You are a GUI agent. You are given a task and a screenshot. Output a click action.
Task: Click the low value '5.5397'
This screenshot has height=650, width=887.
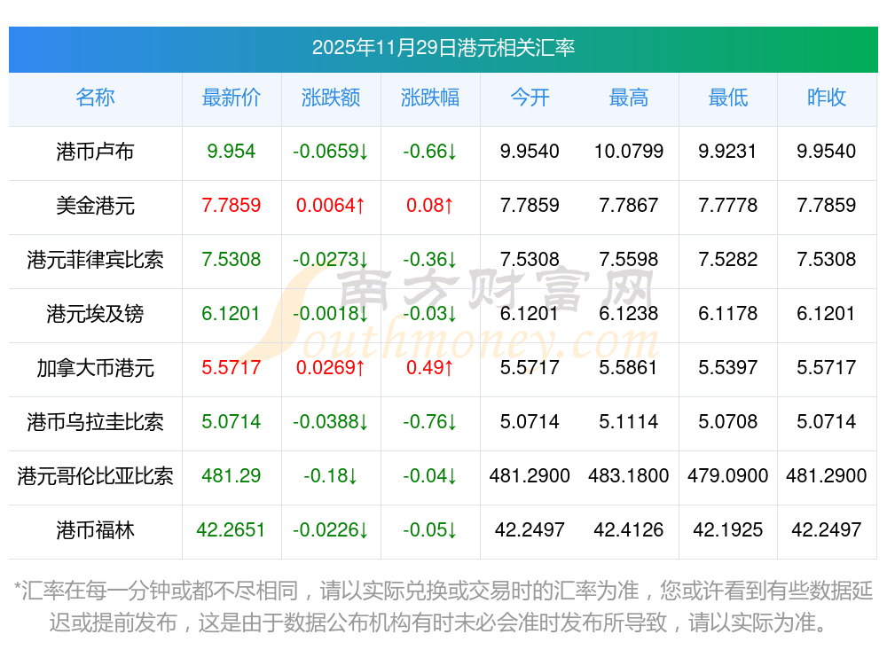tap(727, 368)
